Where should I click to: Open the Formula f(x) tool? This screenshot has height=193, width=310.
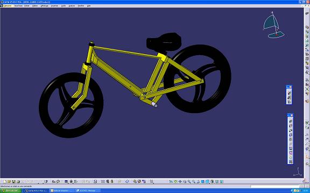[53, 182]
